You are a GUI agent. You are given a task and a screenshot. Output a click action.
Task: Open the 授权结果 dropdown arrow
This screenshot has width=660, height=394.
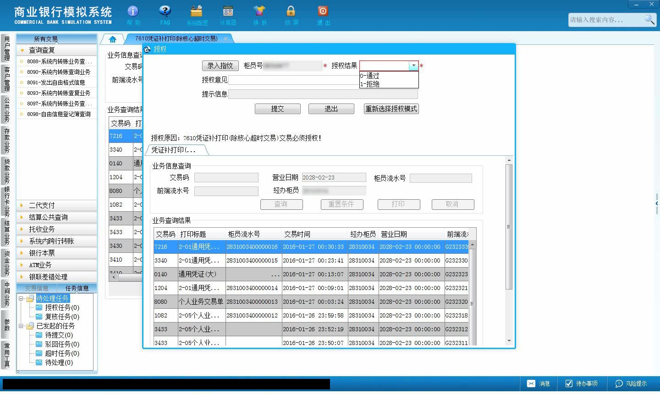413,66
